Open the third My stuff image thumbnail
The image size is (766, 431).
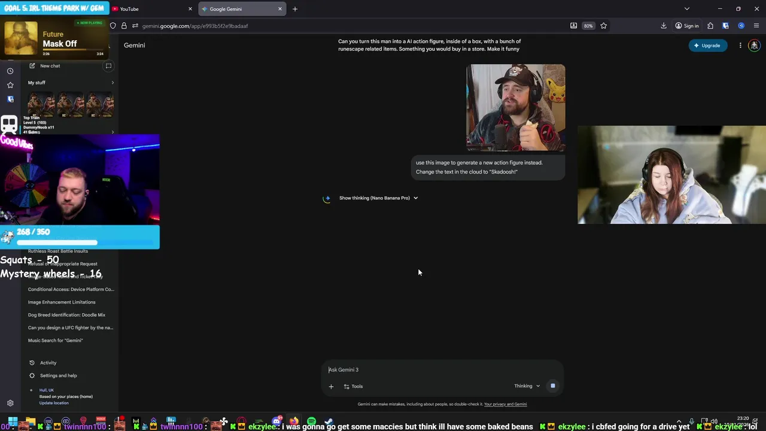tap(100, 104)
